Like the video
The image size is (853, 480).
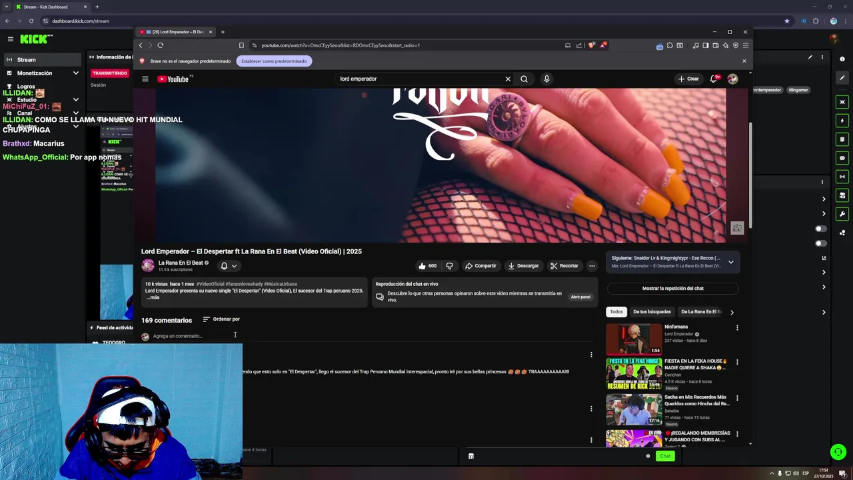coord(427,265)
